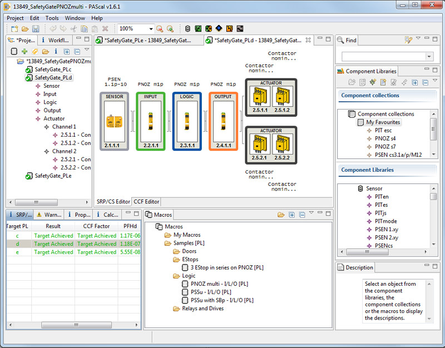This screenshot has width=445, height=348.
Task: Open the Tools menu
Action: [x=52, y=18]
